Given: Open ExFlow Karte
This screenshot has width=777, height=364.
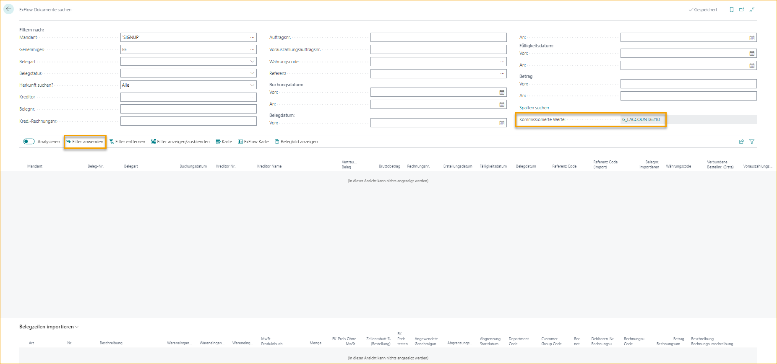Looking at the screenshot, I should coord(253,142).
